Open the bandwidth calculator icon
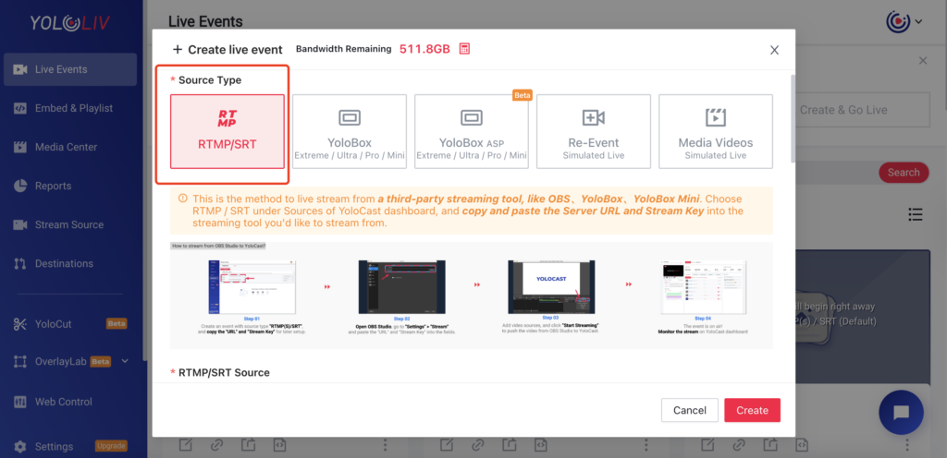Screen dimensions: 947x458 click(x=464, y=49)
